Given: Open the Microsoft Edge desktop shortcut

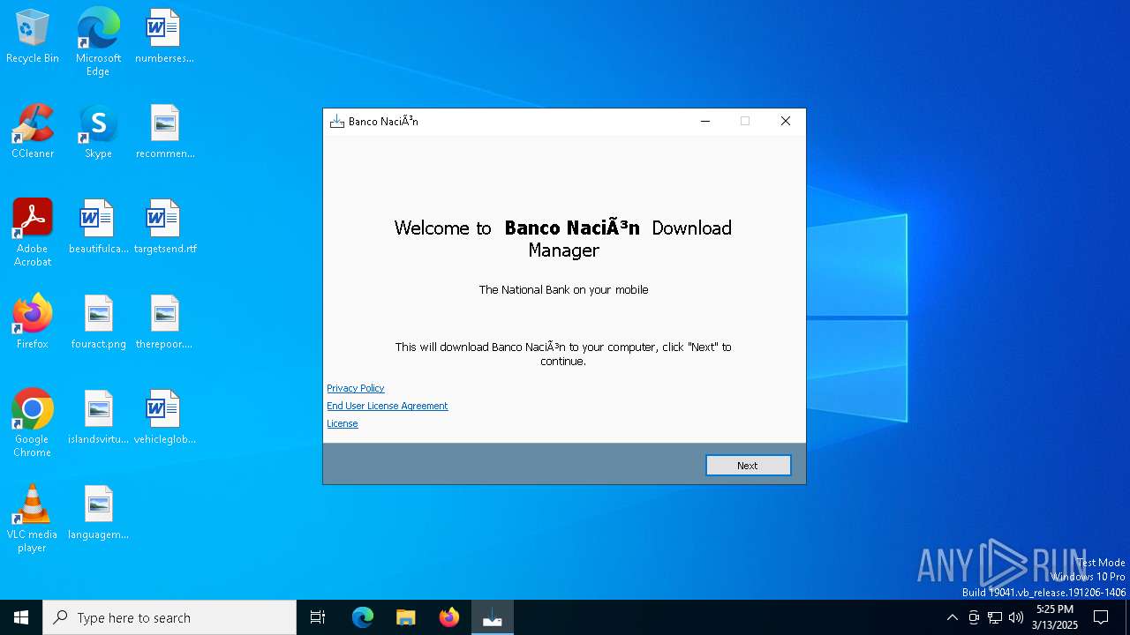Looking at the screenshot, I should [x=98, y=41].
